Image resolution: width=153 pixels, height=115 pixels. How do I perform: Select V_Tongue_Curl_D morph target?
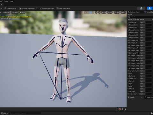(133, 38)
